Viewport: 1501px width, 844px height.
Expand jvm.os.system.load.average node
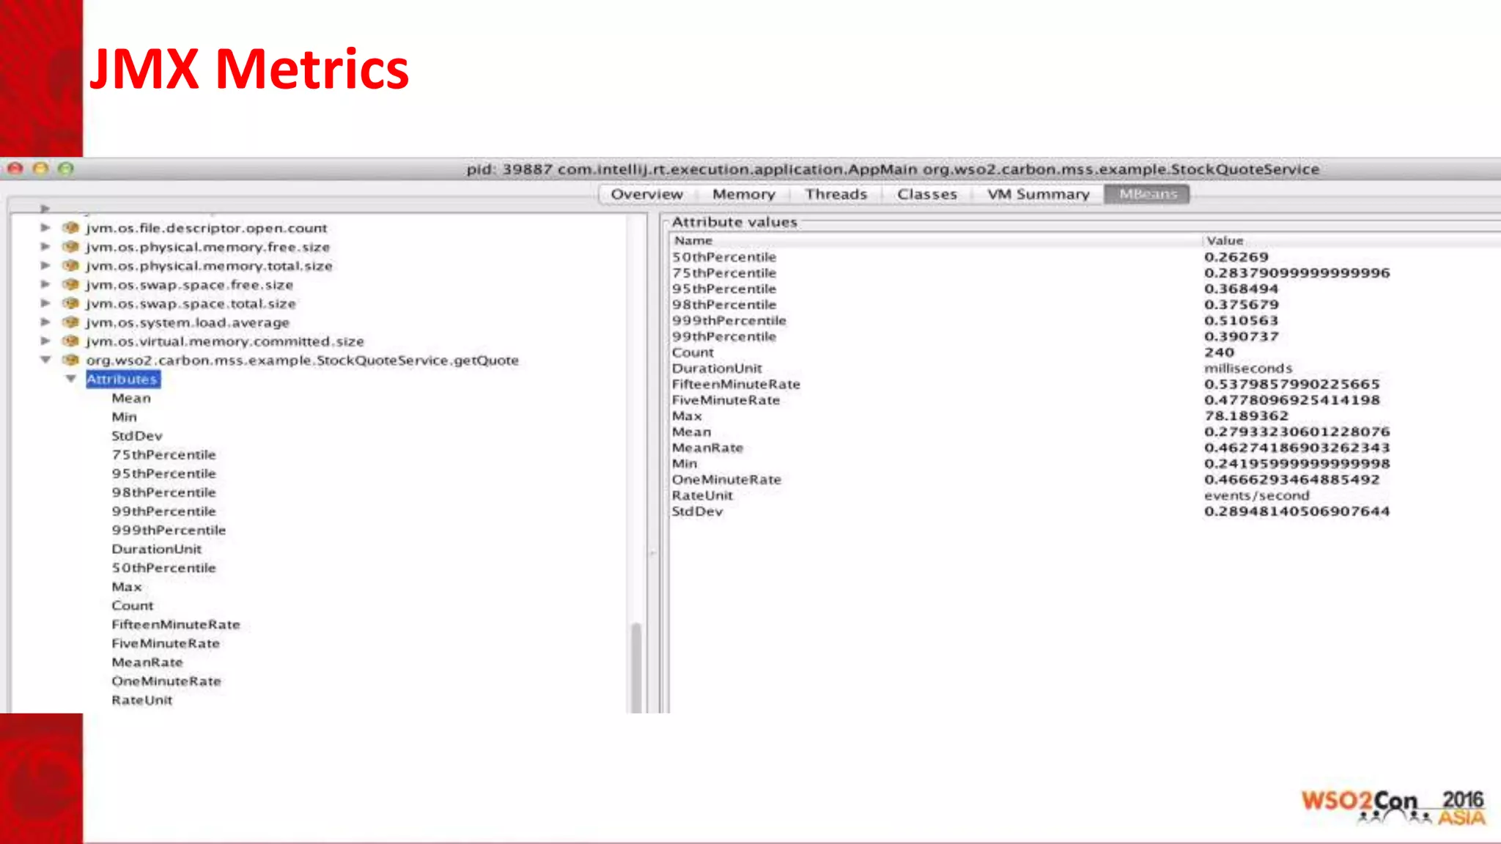tap(45, 322)
